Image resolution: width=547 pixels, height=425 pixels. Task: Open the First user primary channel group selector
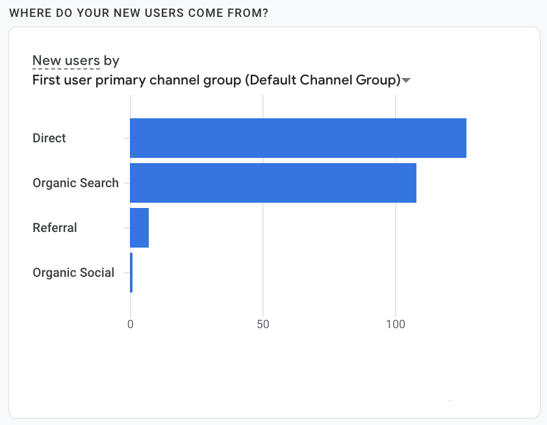(216, 80)
